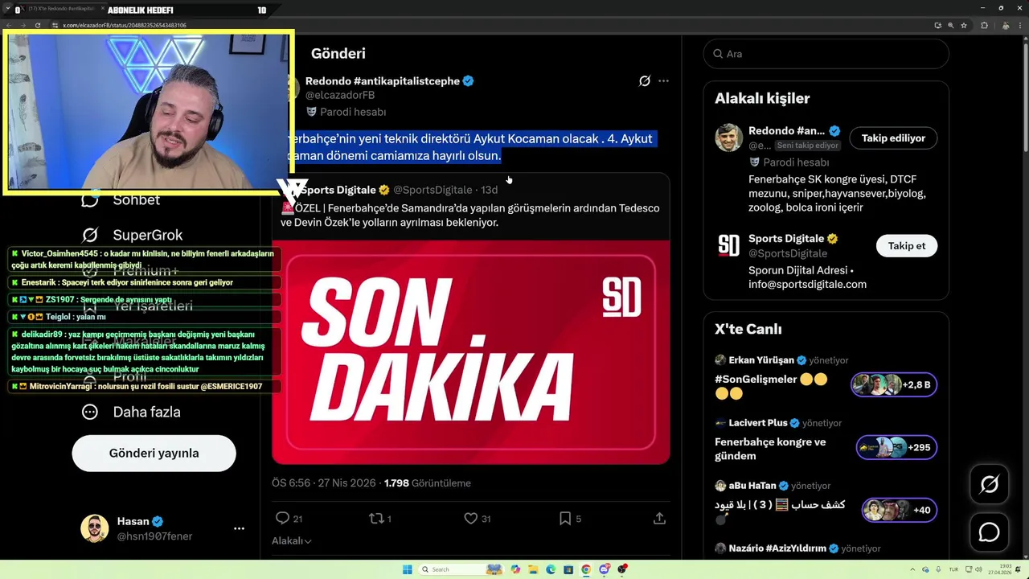Click the share icon below the post

point(659,519)
